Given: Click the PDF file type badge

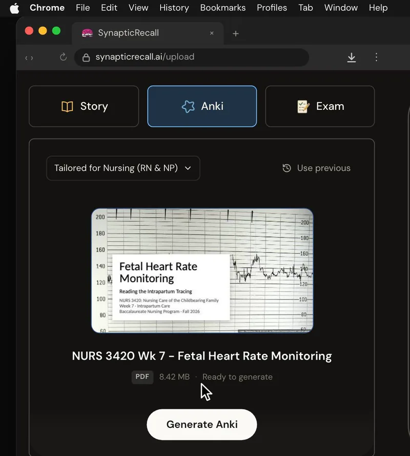Looking at the screenshot, I should coord(142,377).
